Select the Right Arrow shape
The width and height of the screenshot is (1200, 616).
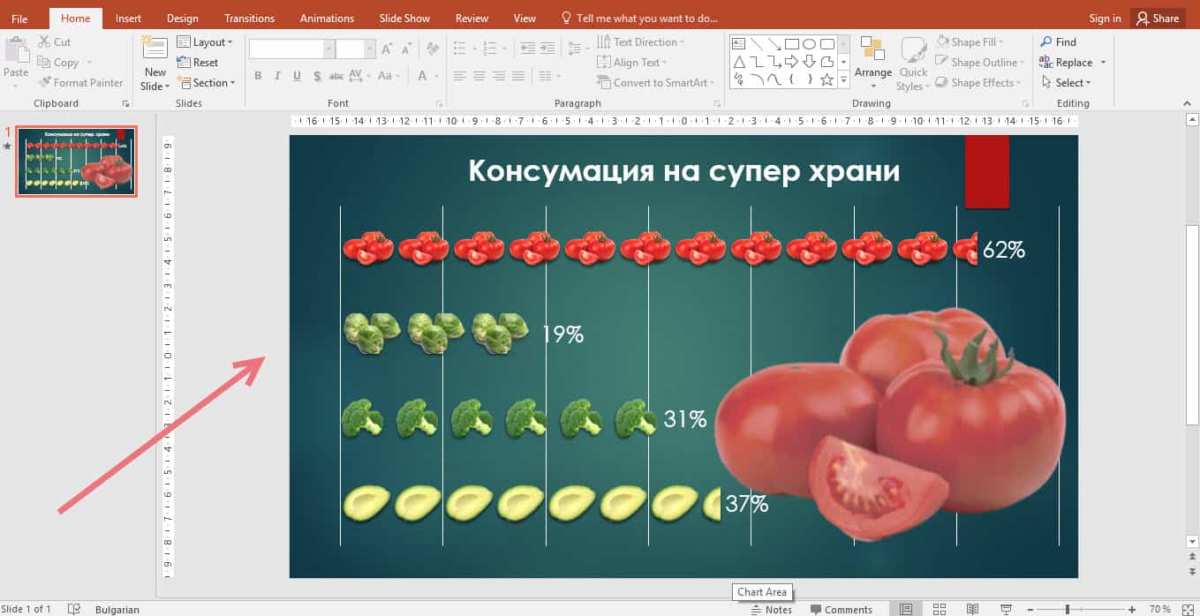[792, 62]
